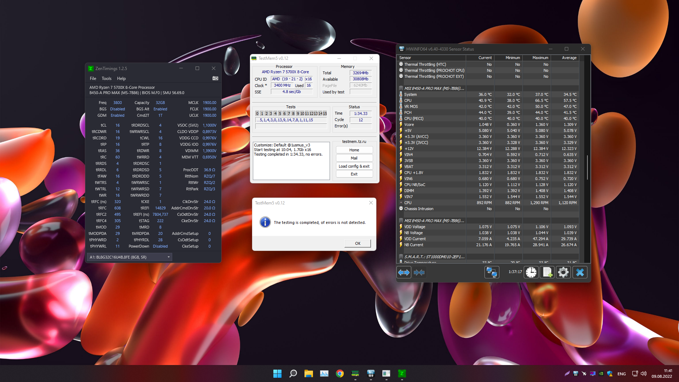Take ZenTimings screenshot with camera icon
679x382 pixels.
(x=215, y=78)
